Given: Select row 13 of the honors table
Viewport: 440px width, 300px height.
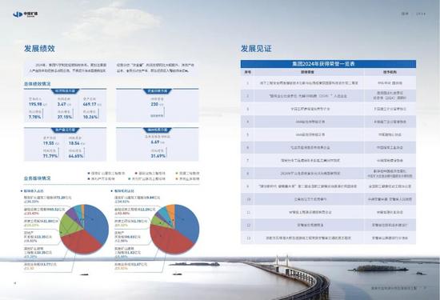Looking at the screenshot, I should click(328, 238).
